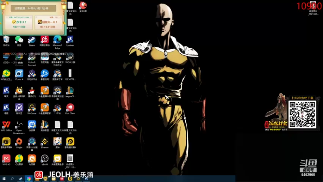This screenshot has height=182, width=323.
Task: Open the 网易UU加速器 shortcut
Action: coord(32,144)
